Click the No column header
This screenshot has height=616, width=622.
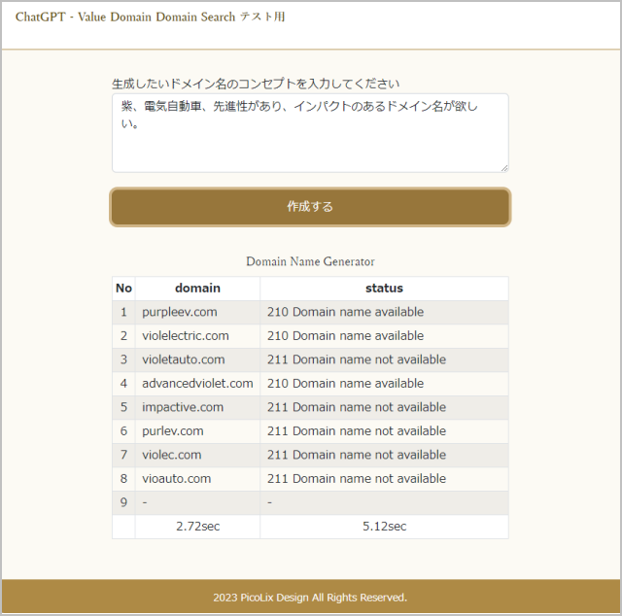pos(123,289)
